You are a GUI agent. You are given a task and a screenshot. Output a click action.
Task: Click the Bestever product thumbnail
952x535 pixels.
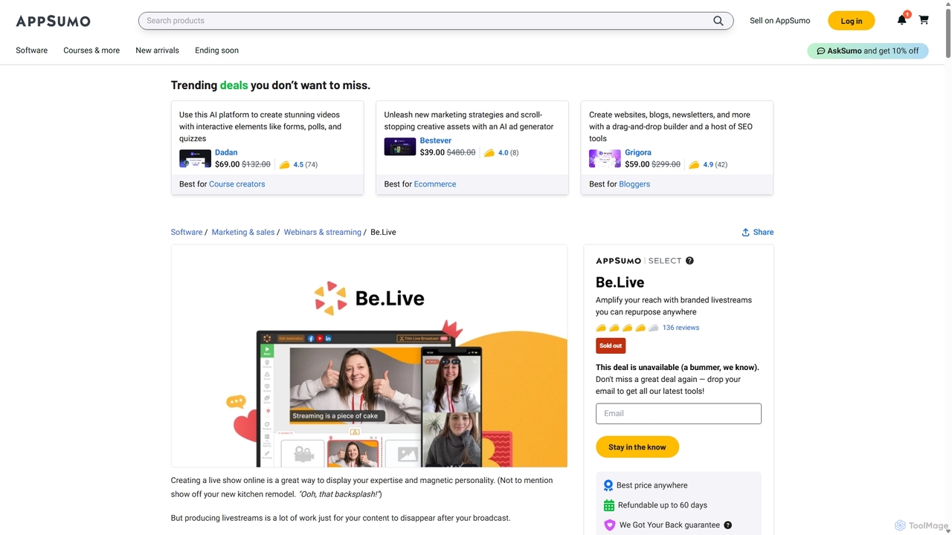(400, 146)
